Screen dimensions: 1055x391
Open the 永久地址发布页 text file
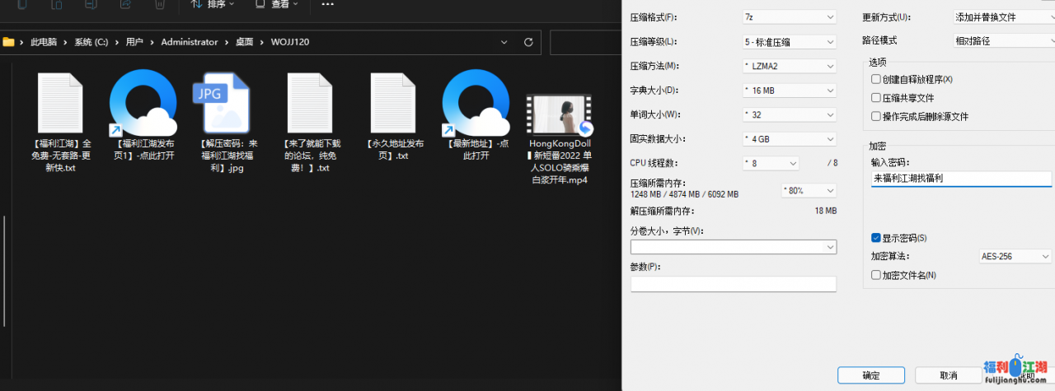[392, 103]
